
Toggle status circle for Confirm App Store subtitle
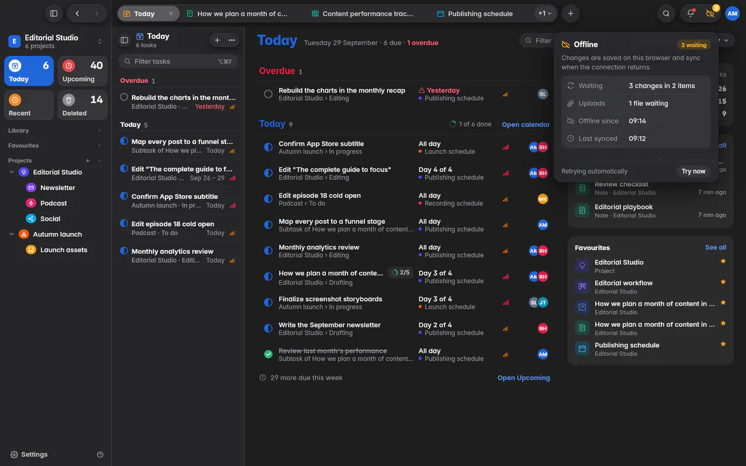point(268,147)
